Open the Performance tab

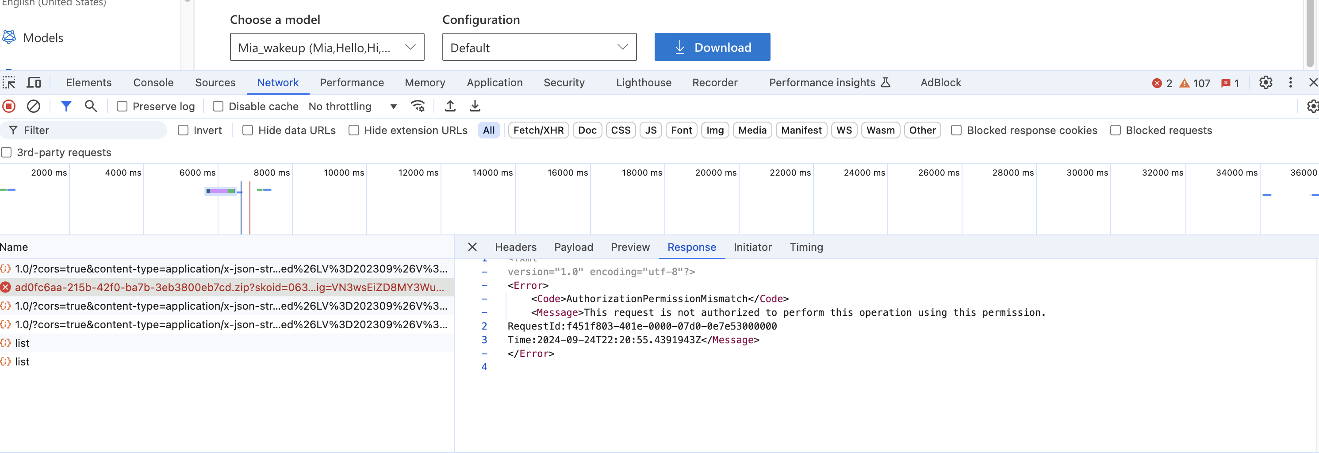tap(352, 82)
